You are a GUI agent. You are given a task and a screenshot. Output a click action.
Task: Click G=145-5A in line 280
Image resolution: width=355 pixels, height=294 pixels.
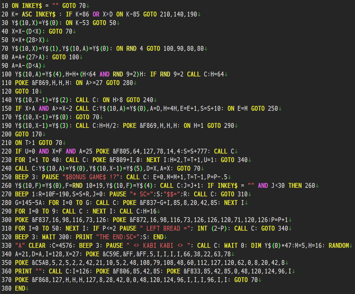click(29, 203)
